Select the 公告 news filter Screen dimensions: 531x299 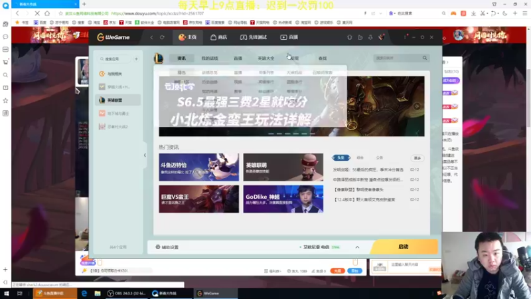coord(379,157)
